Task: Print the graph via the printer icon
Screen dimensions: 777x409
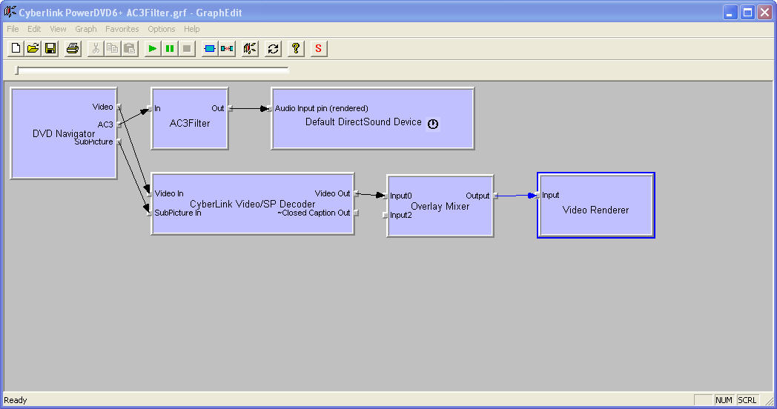Action: click(x=73, y=48)
